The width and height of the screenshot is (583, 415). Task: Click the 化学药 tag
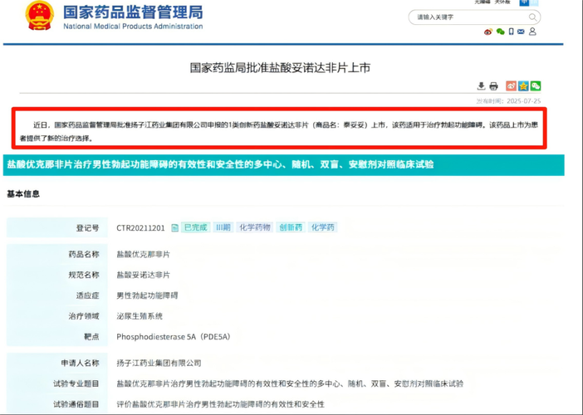(x=323, y=227)
